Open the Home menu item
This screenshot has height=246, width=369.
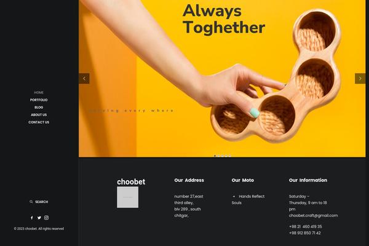pos(39,92)
